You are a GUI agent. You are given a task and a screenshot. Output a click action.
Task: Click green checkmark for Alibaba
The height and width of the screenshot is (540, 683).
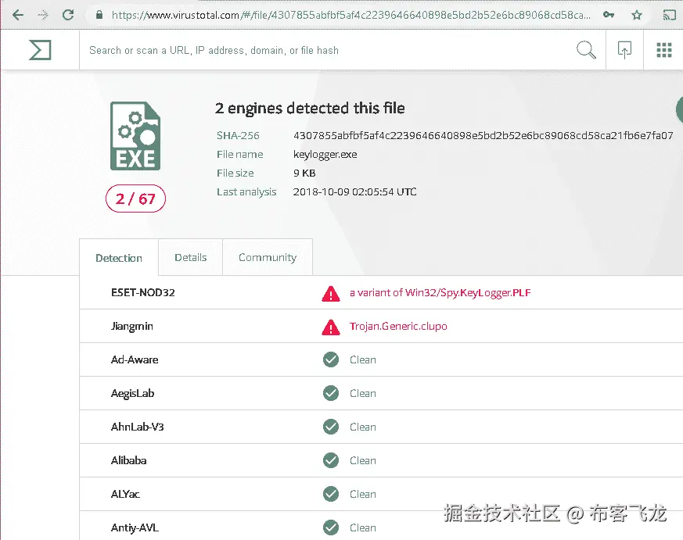[x=331, y=460]
